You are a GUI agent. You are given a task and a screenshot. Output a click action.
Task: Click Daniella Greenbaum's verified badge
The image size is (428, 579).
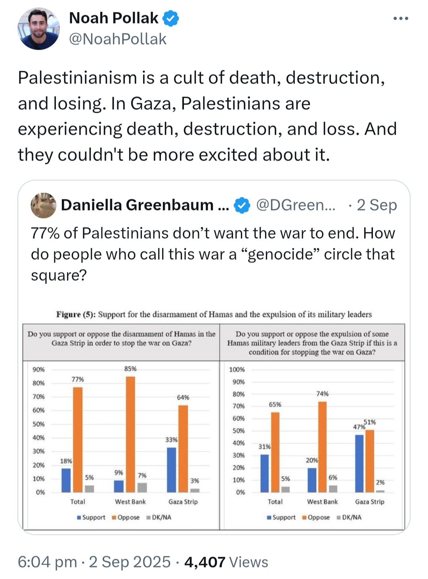(242, 205)
